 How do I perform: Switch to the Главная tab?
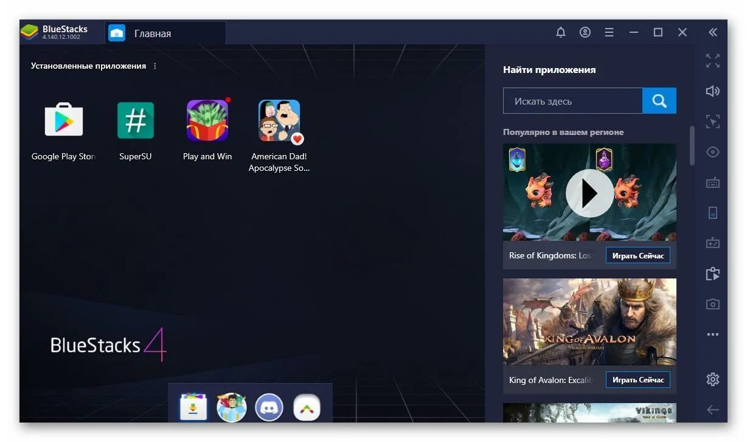pyautogui.click(x=165, y=33)
